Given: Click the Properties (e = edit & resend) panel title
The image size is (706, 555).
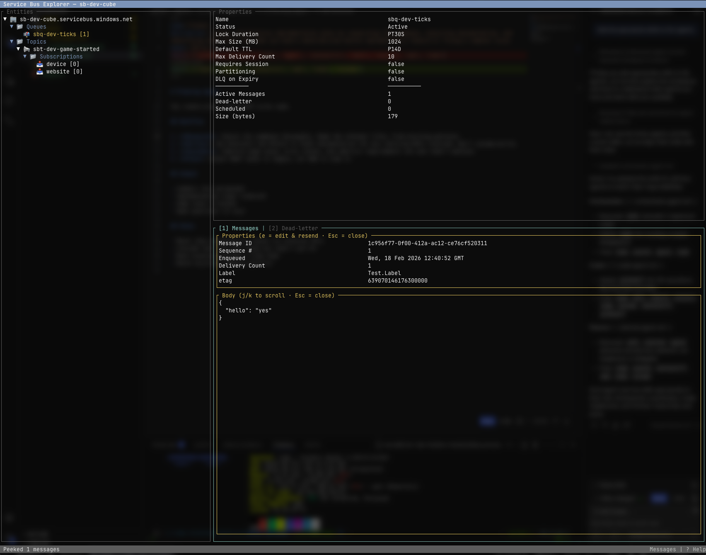Looking at the screenshot, I should tap(295, 236).
